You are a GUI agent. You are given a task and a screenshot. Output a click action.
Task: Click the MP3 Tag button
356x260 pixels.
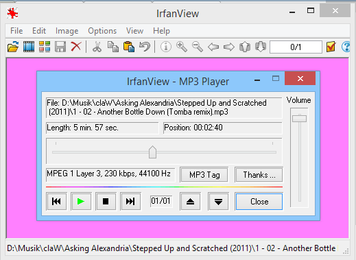tap(204, 175)
